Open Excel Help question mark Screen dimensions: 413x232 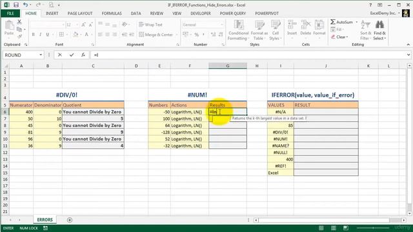[x=370, y=5]
